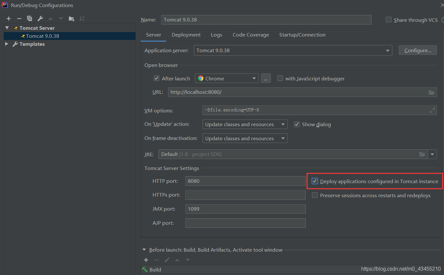Click in the JMX port field

pos(245,209)
